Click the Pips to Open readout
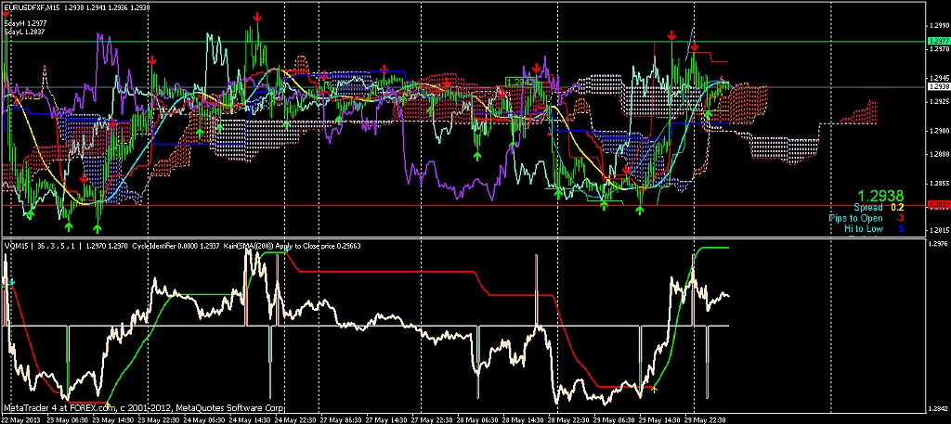951x424 pixels. [866, 218]
